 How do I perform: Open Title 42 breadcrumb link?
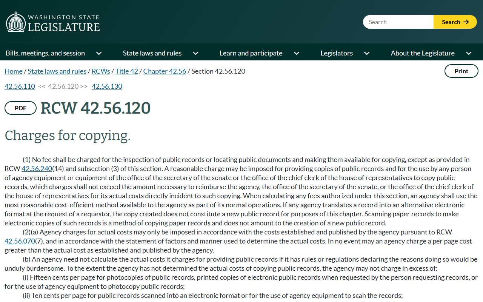tap(127, 71)
